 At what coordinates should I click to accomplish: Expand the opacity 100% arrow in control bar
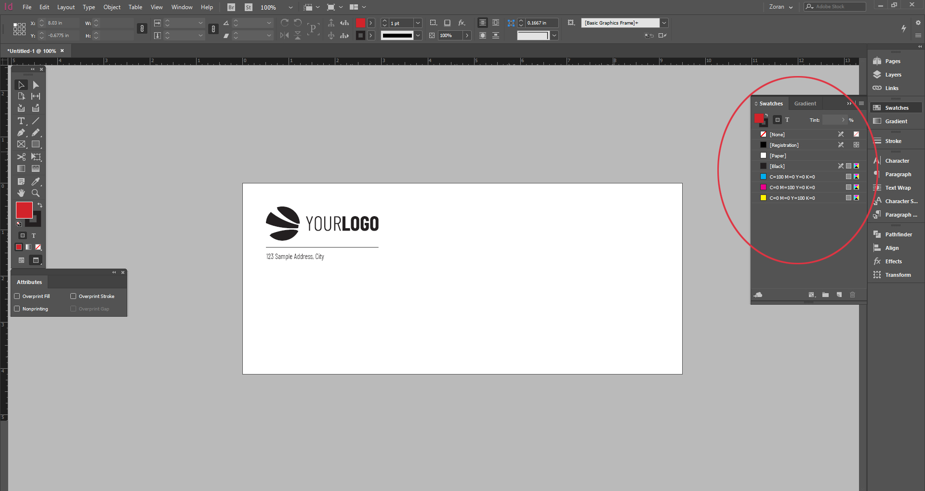467,35
